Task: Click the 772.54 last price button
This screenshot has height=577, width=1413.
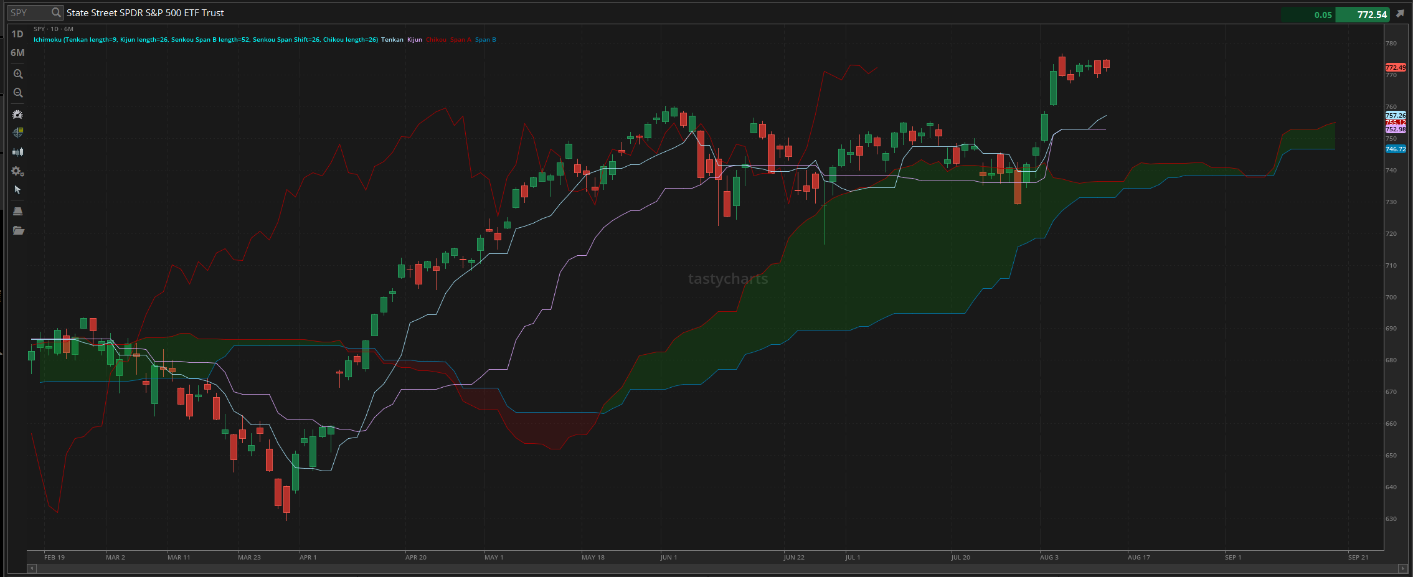Action: (1363, 14)
